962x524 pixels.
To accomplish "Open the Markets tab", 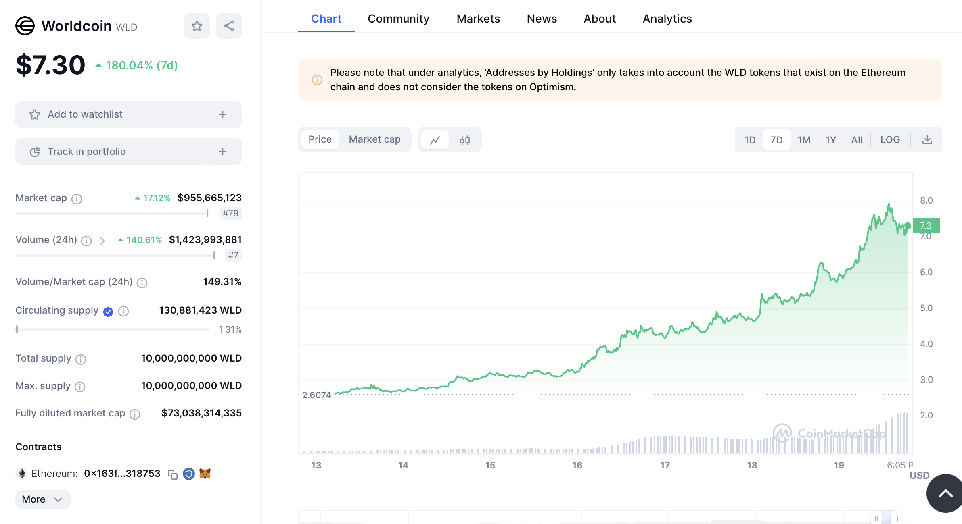I will (478, 19).
